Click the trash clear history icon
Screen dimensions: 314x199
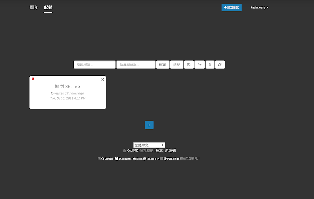(210, 65)
